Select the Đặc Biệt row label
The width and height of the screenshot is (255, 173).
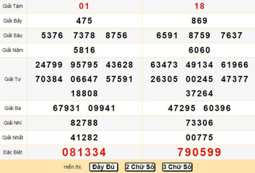[13, 152]
